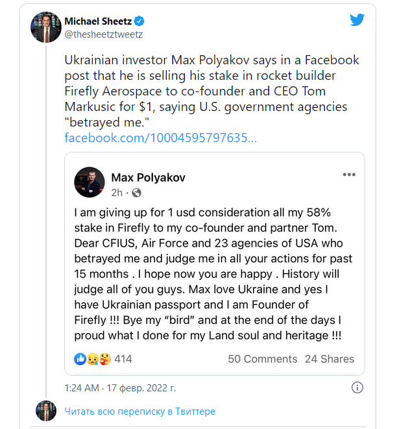Screen dimensions: 397x429
Task: Click Michael Sheetz's large profile avatar
Action: [47, 27]
